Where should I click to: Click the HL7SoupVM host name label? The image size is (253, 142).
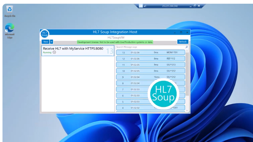point(116,37)
